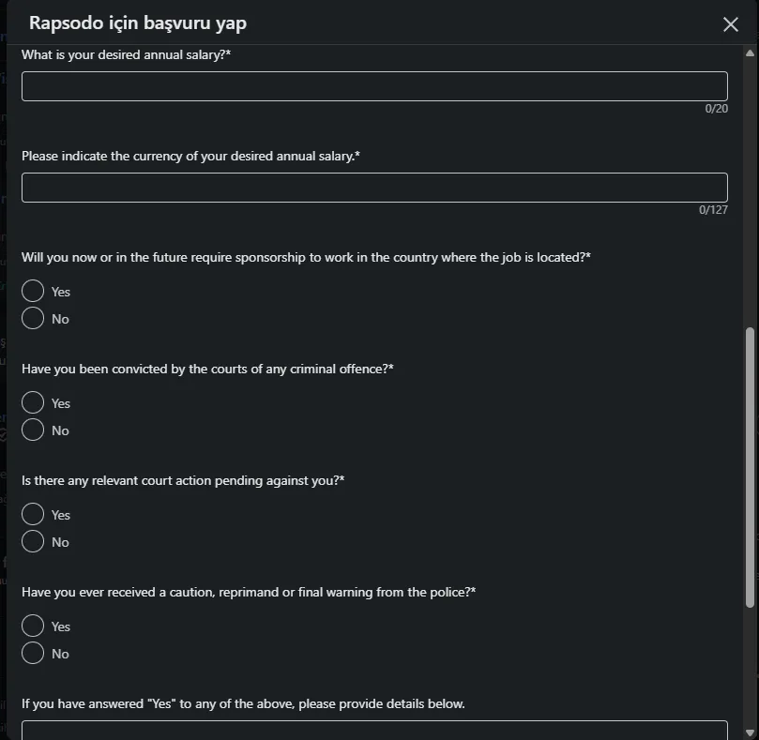Choose No for criminal offence conviction
The image size is (759, 740).
click(x=33, y=430)
